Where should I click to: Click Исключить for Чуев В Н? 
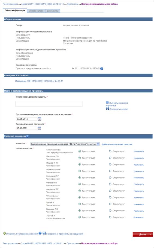(139, 205)
